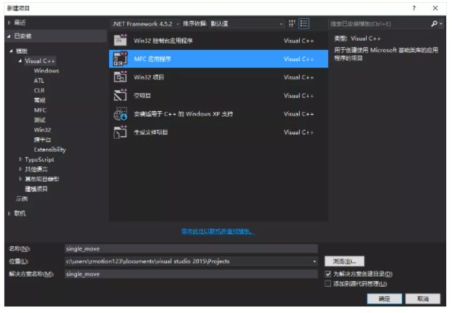Switch to medium icons list view
This screenshot has height=313, width=452.
click(304, 23)
